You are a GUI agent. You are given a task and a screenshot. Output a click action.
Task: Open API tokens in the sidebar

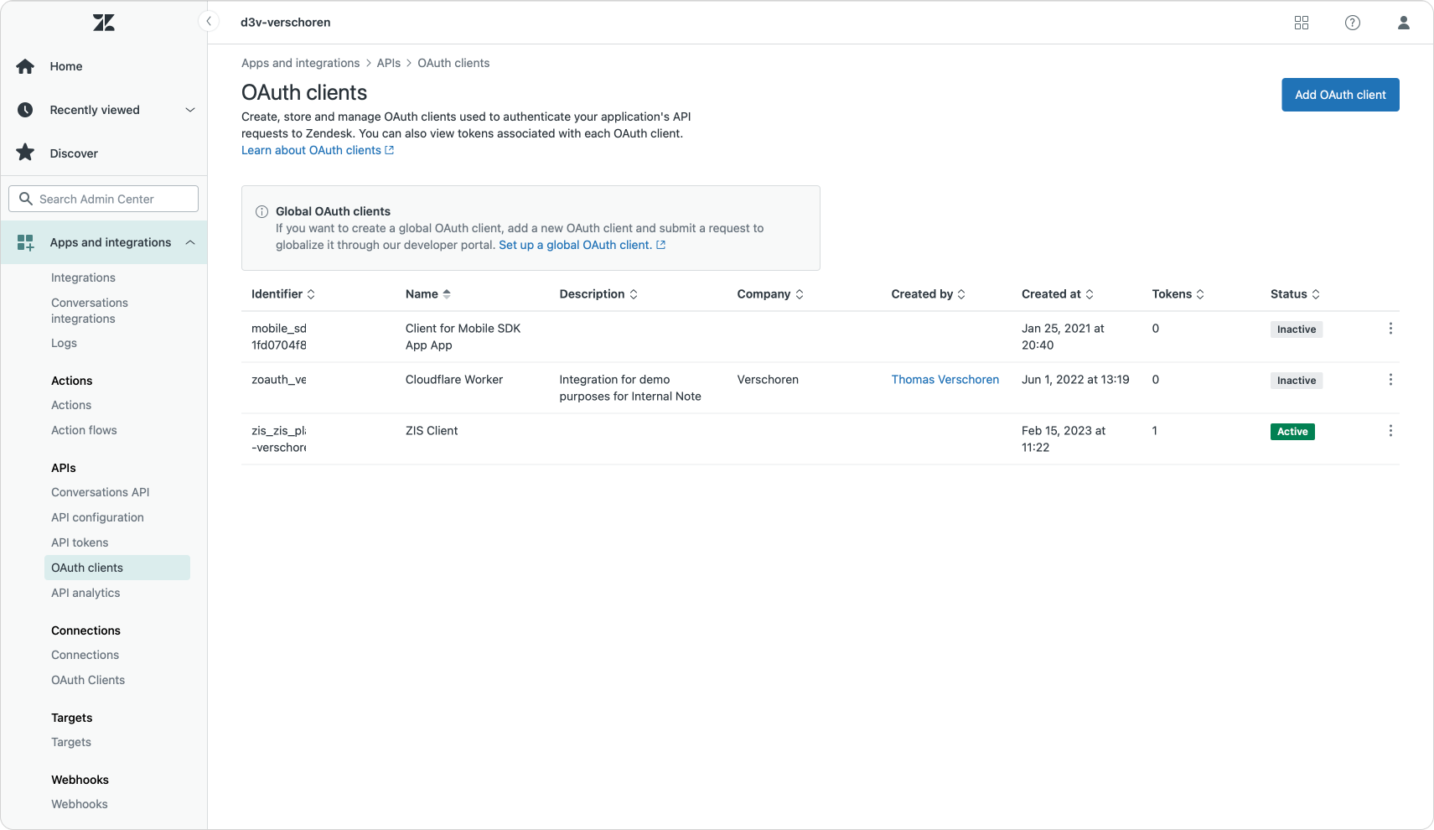(80, 542)
